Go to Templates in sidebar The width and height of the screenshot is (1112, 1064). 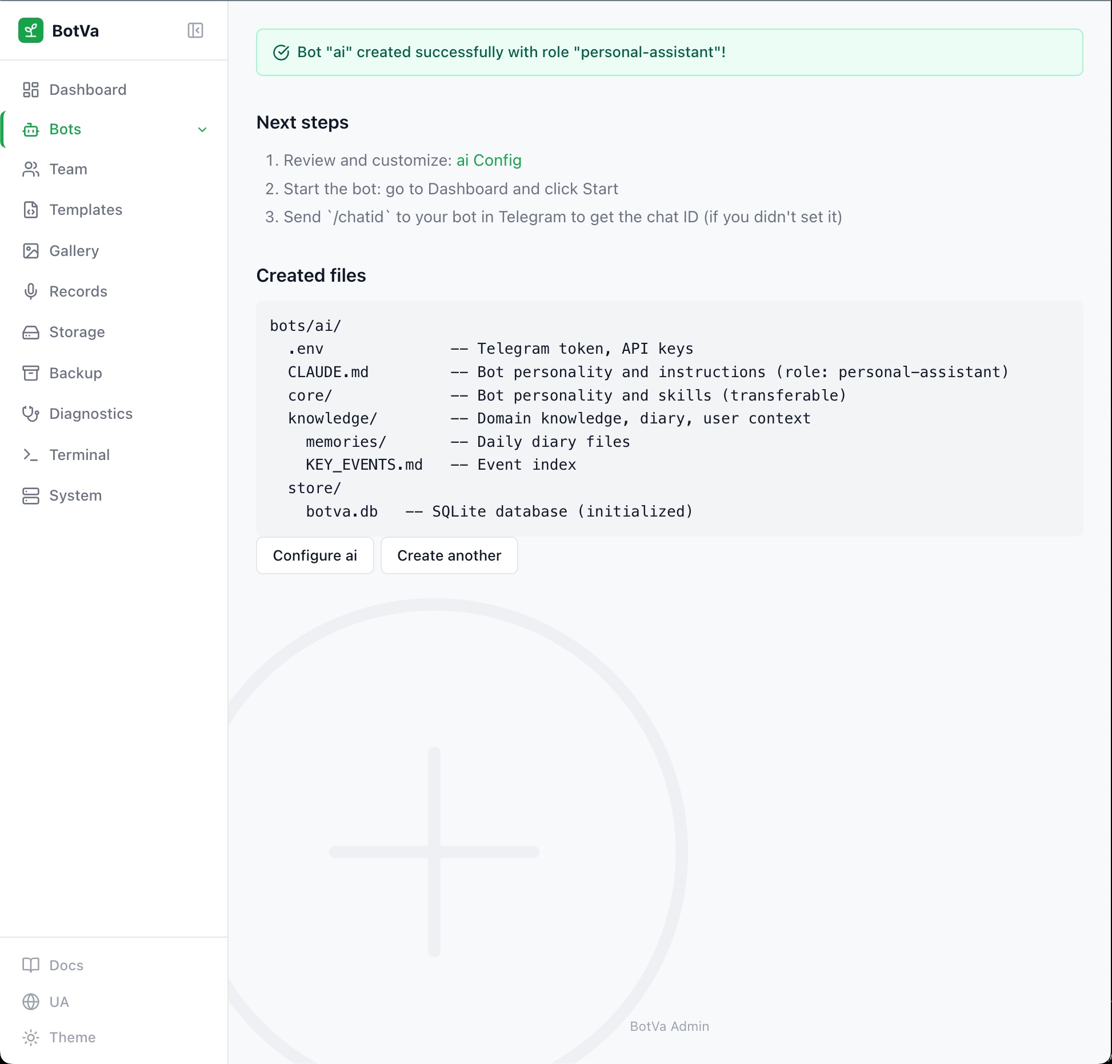(86, 210)
